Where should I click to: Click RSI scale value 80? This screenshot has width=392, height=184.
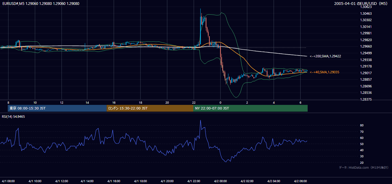pos(362,125)
